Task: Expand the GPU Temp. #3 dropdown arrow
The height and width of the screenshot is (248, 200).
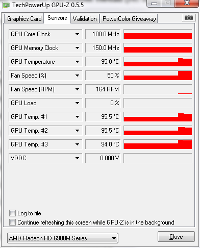Action: pyautogui.click(x=77, y=144)
